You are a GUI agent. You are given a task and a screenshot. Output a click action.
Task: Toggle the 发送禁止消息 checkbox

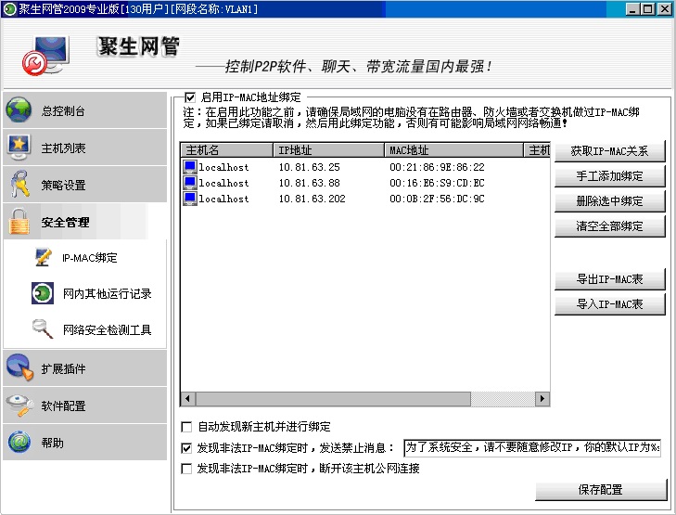point(186,447)
